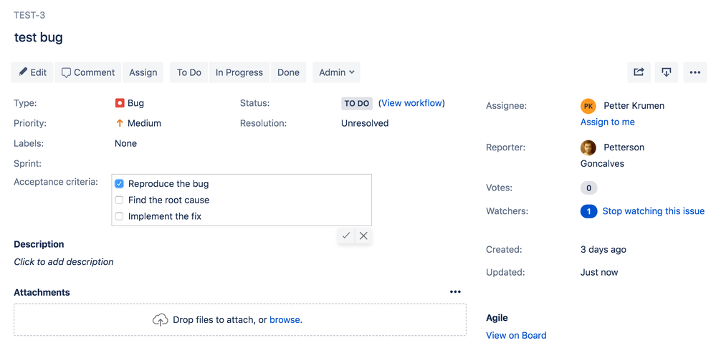Transition the issue to Done
Screen dimensions: 716x353
(x=288, y=72)
